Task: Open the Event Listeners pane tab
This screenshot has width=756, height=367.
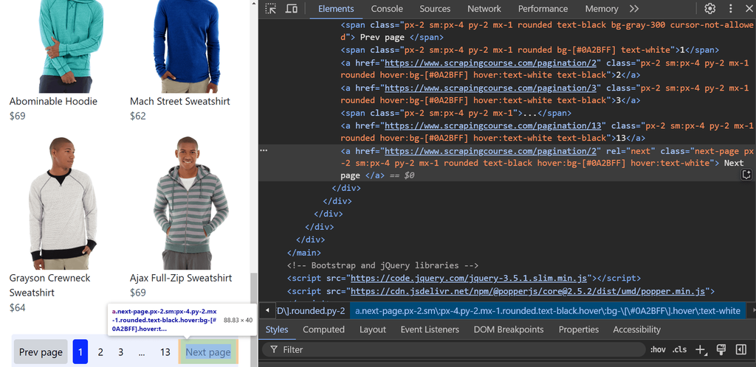Action: pos(430,329)
